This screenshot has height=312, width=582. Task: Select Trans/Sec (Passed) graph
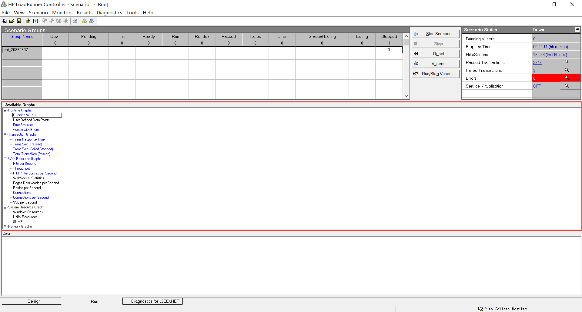click(x=28, y=144)
